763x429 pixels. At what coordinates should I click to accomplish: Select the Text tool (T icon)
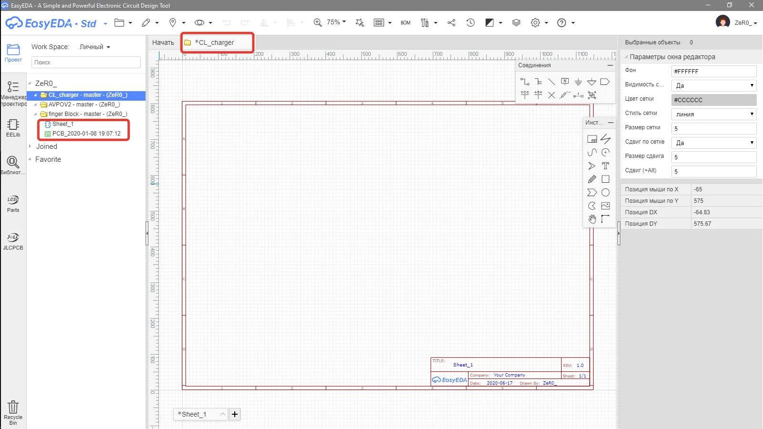click(x=606, y=166)
